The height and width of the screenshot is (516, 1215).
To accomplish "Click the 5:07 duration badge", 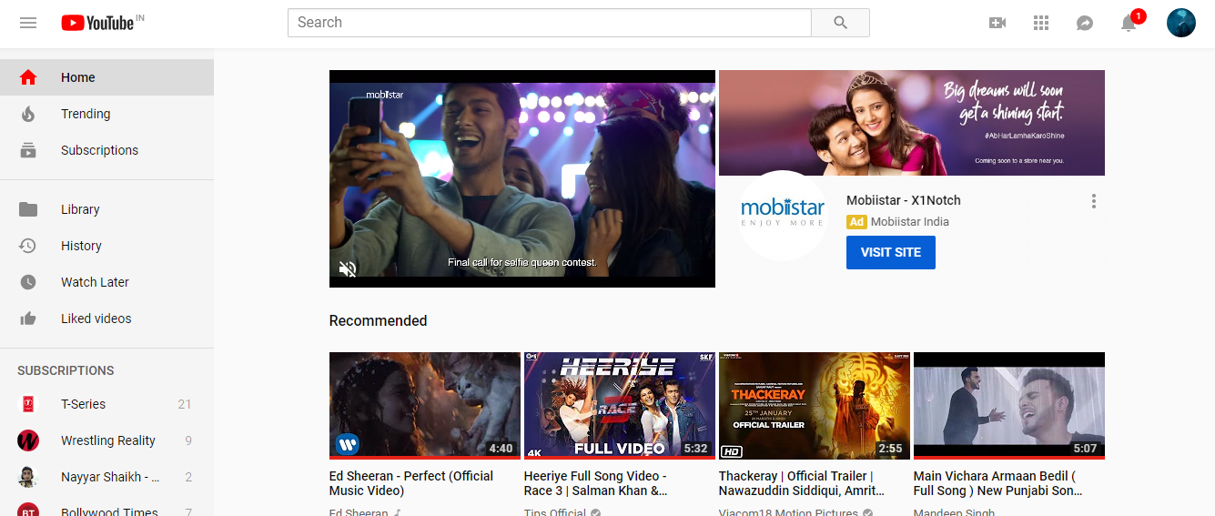I will coord(1085,448).
